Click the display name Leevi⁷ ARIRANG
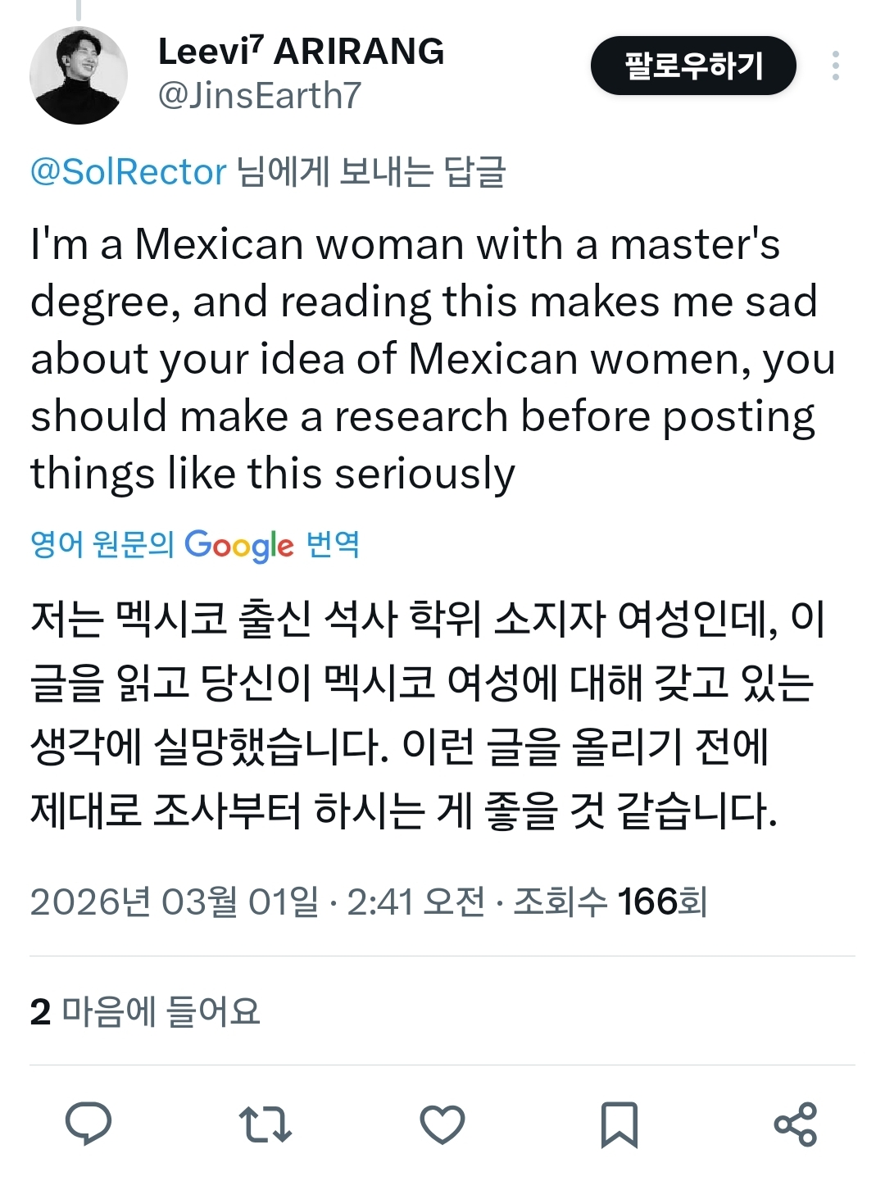885x1181 pixels. (301, 52)
